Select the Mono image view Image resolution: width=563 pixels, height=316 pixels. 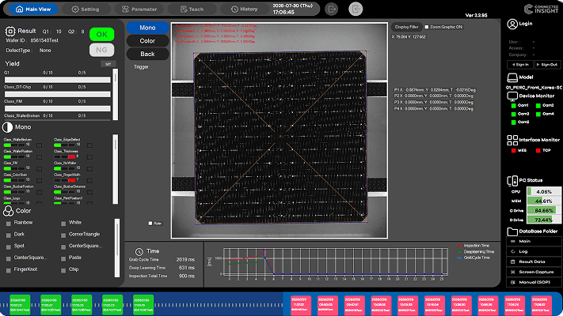[147, 28]
